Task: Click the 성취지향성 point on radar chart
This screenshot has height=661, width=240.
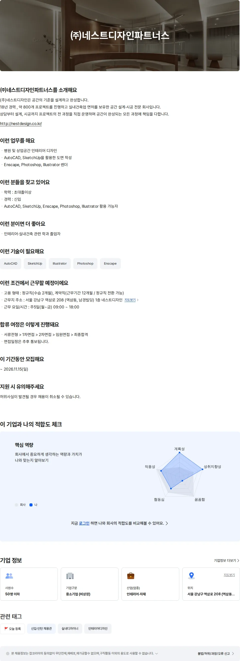Action: (202, 469)
